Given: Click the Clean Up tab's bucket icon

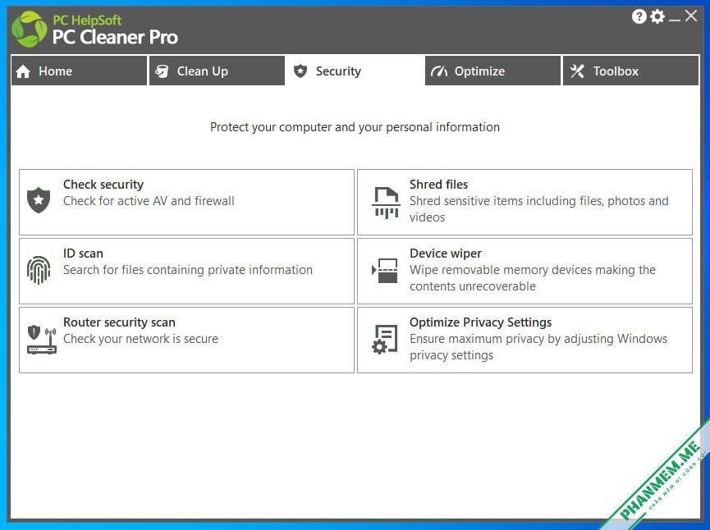Looking at the screenshot, I should tap(162, 71).
